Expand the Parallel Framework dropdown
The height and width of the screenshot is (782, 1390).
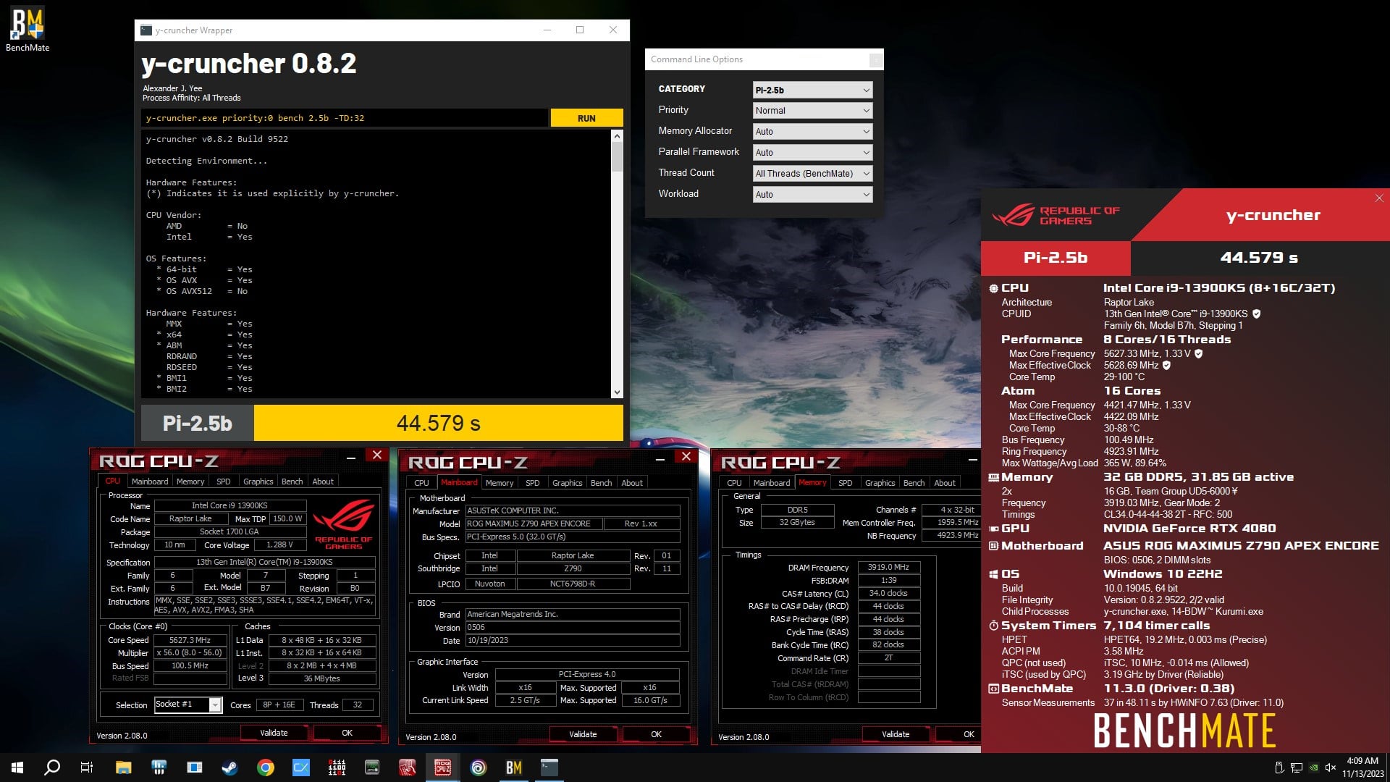click(x=812, y=153)
